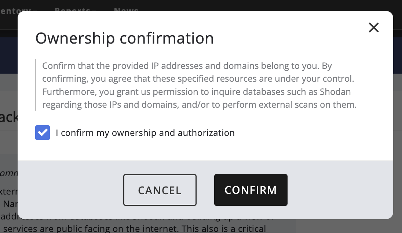Click the caret beside Reports
402x233 pixels.
[94, 10]
